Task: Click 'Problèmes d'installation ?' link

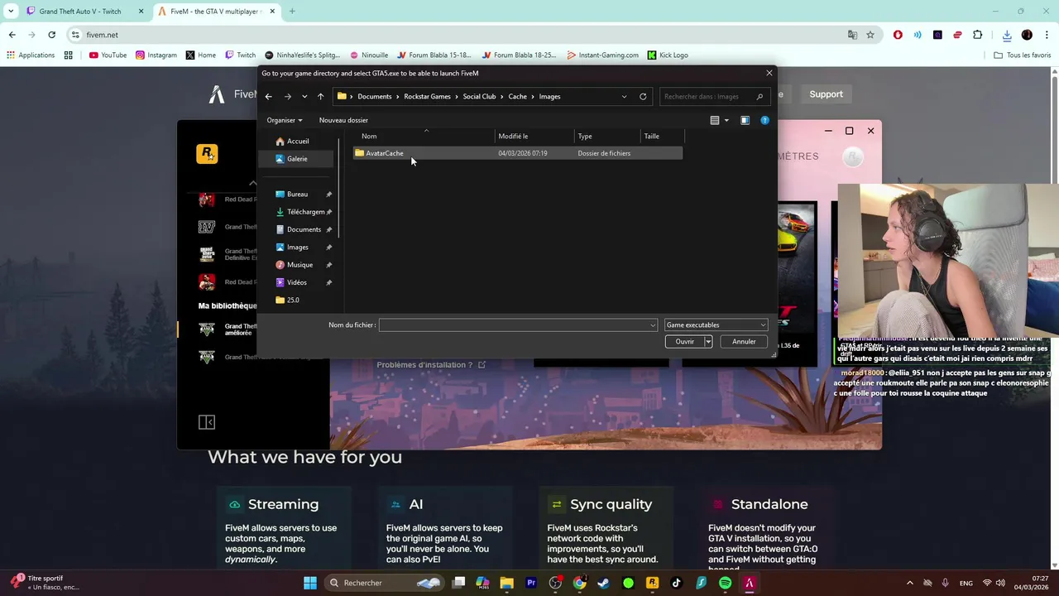Action: pos(431,365)
